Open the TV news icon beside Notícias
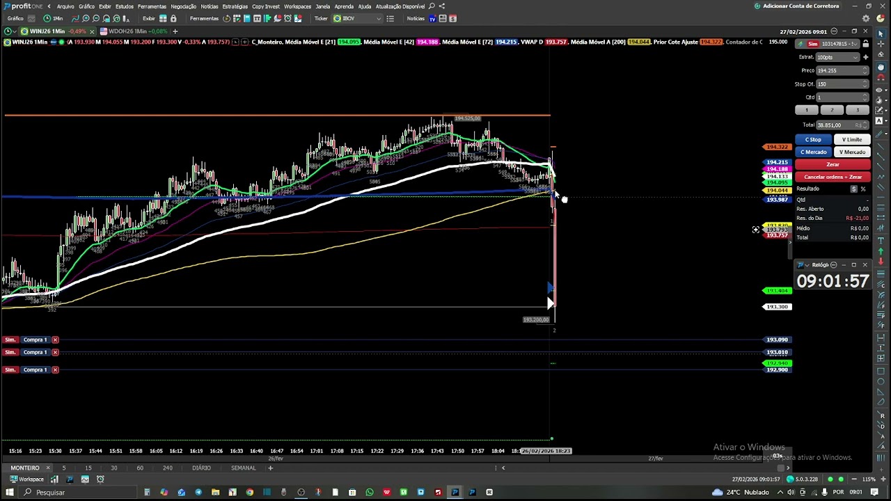 (x=432, y=18)
